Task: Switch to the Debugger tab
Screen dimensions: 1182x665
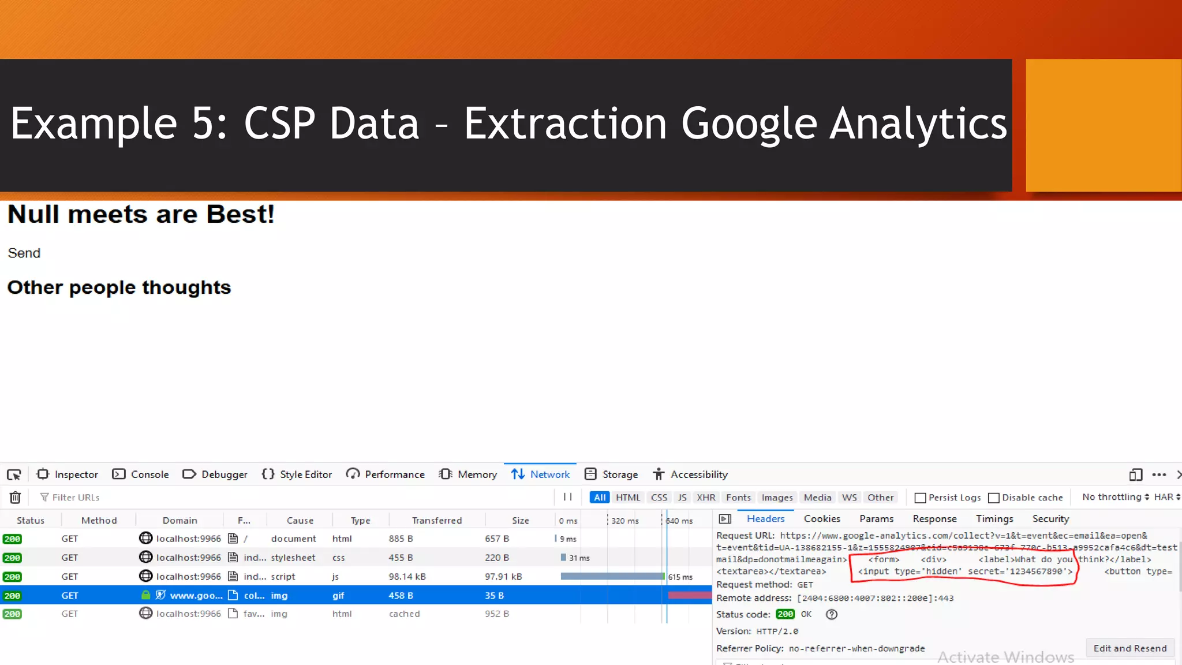Action: pos(215,475)
